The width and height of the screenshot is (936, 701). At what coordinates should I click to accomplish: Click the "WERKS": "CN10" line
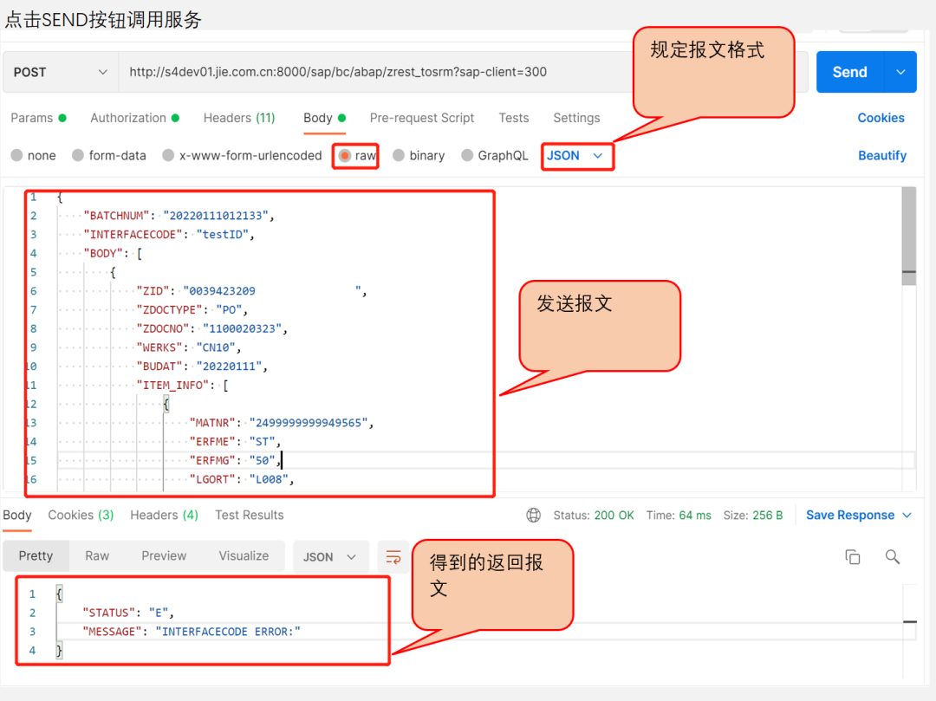[x=188, y=347]
